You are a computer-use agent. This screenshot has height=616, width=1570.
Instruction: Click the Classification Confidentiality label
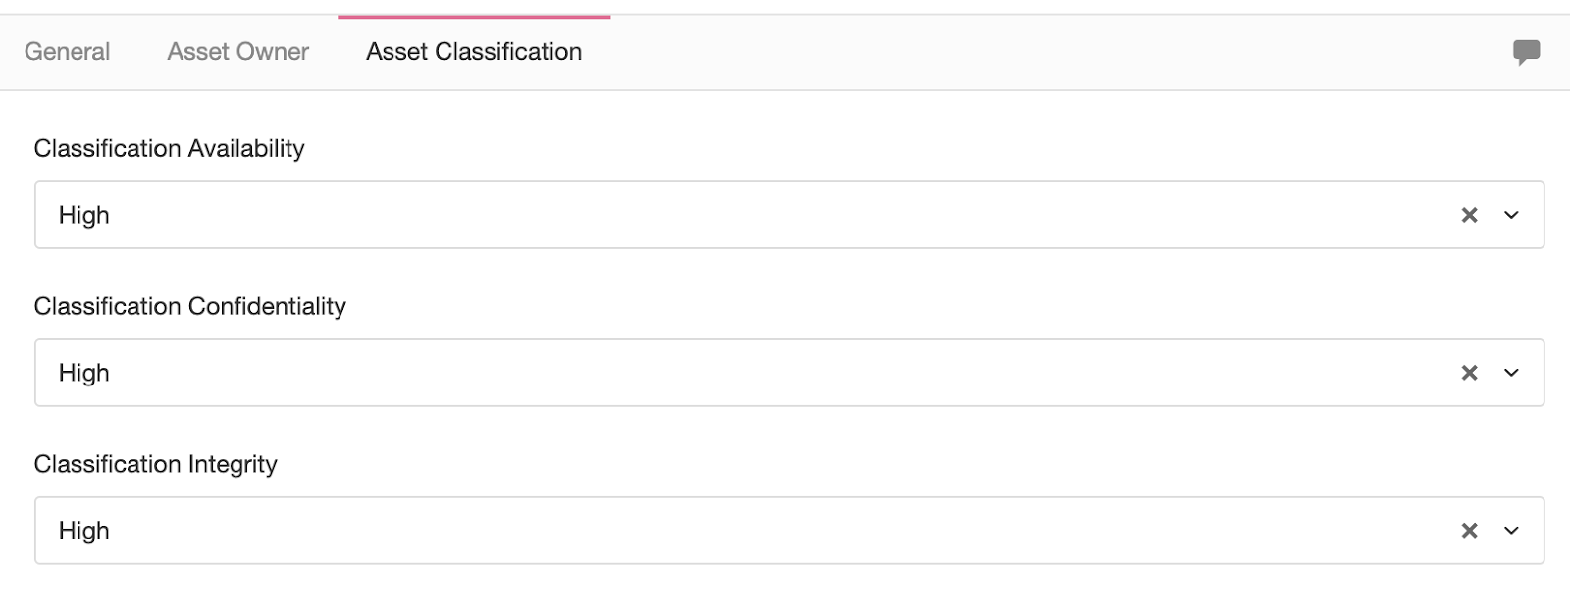[x=189, y=306]
